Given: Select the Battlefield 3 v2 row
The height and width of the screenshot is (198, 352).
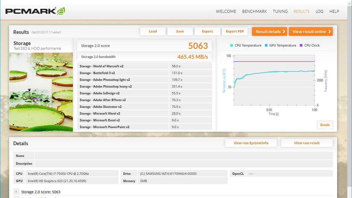Looking at the screenshot, I should (145, 73).
